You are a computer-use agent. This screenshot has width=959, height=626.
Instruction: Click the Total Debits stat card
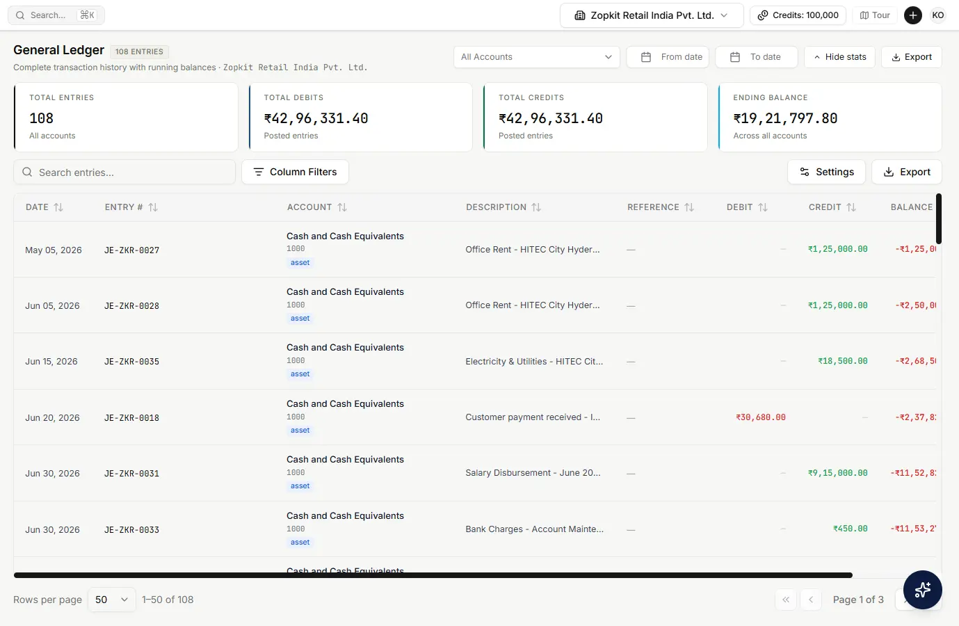[x=360, y=117]
